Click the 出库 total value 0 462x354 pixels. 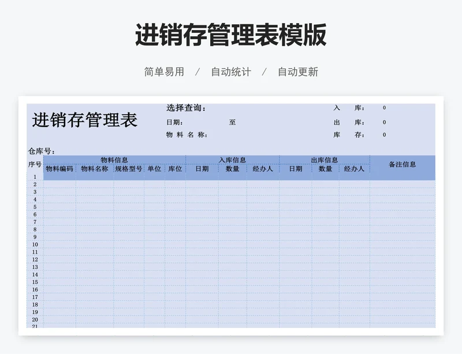point(384,122)
